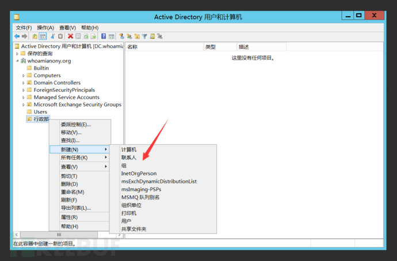Click the green Refresh toolbar icon
397x261 pixels.
click(86, 36)
